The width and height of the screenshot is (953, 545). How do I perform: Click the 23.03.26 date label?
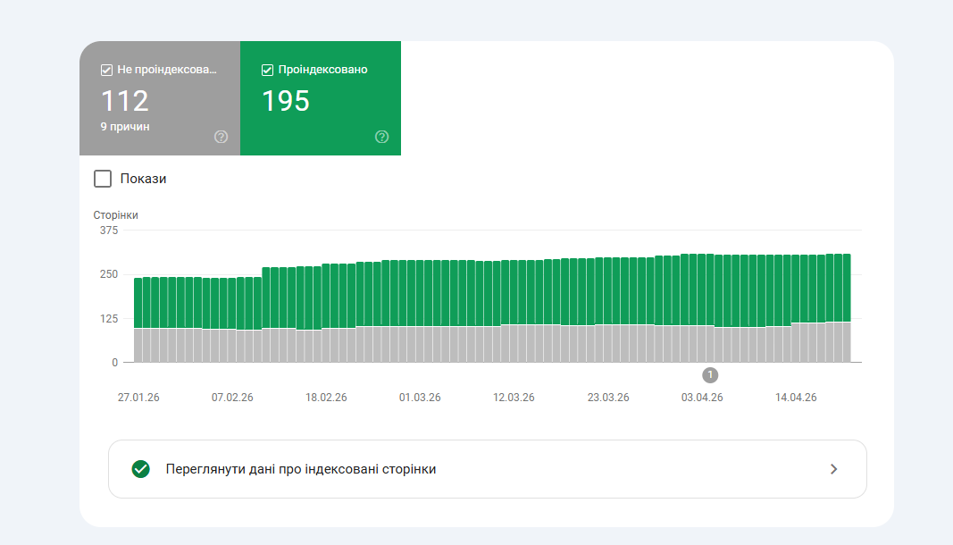(608, 398)
